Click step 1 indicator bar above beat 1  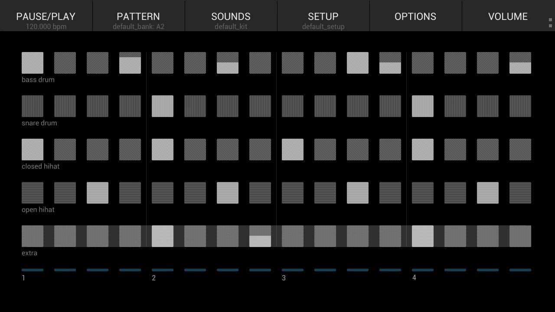point(33,270)
